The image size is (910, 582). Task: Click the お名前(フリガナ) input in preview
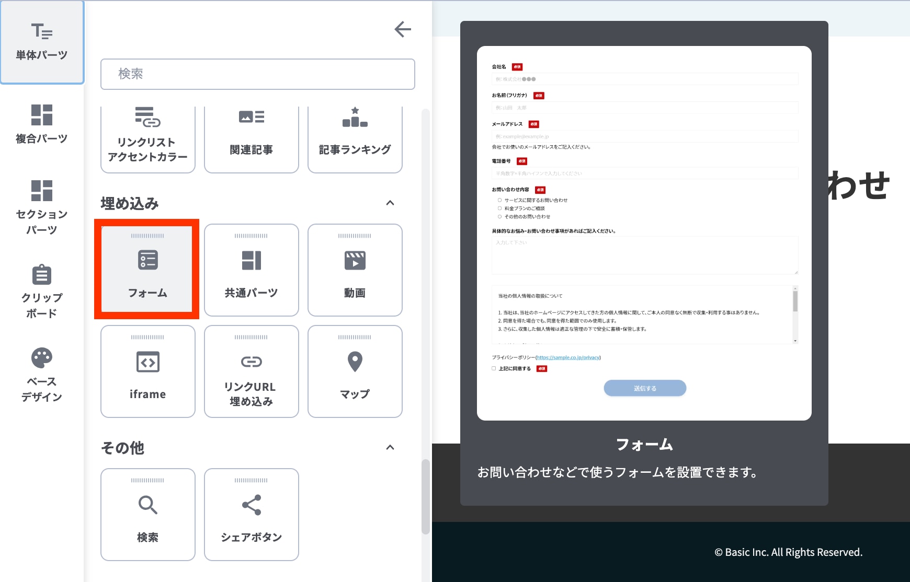[x=645, y=108]
